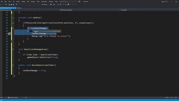Open the Debug menu
Image resolution: width=179 pixels, height=101 pixels.
(23, 2)
